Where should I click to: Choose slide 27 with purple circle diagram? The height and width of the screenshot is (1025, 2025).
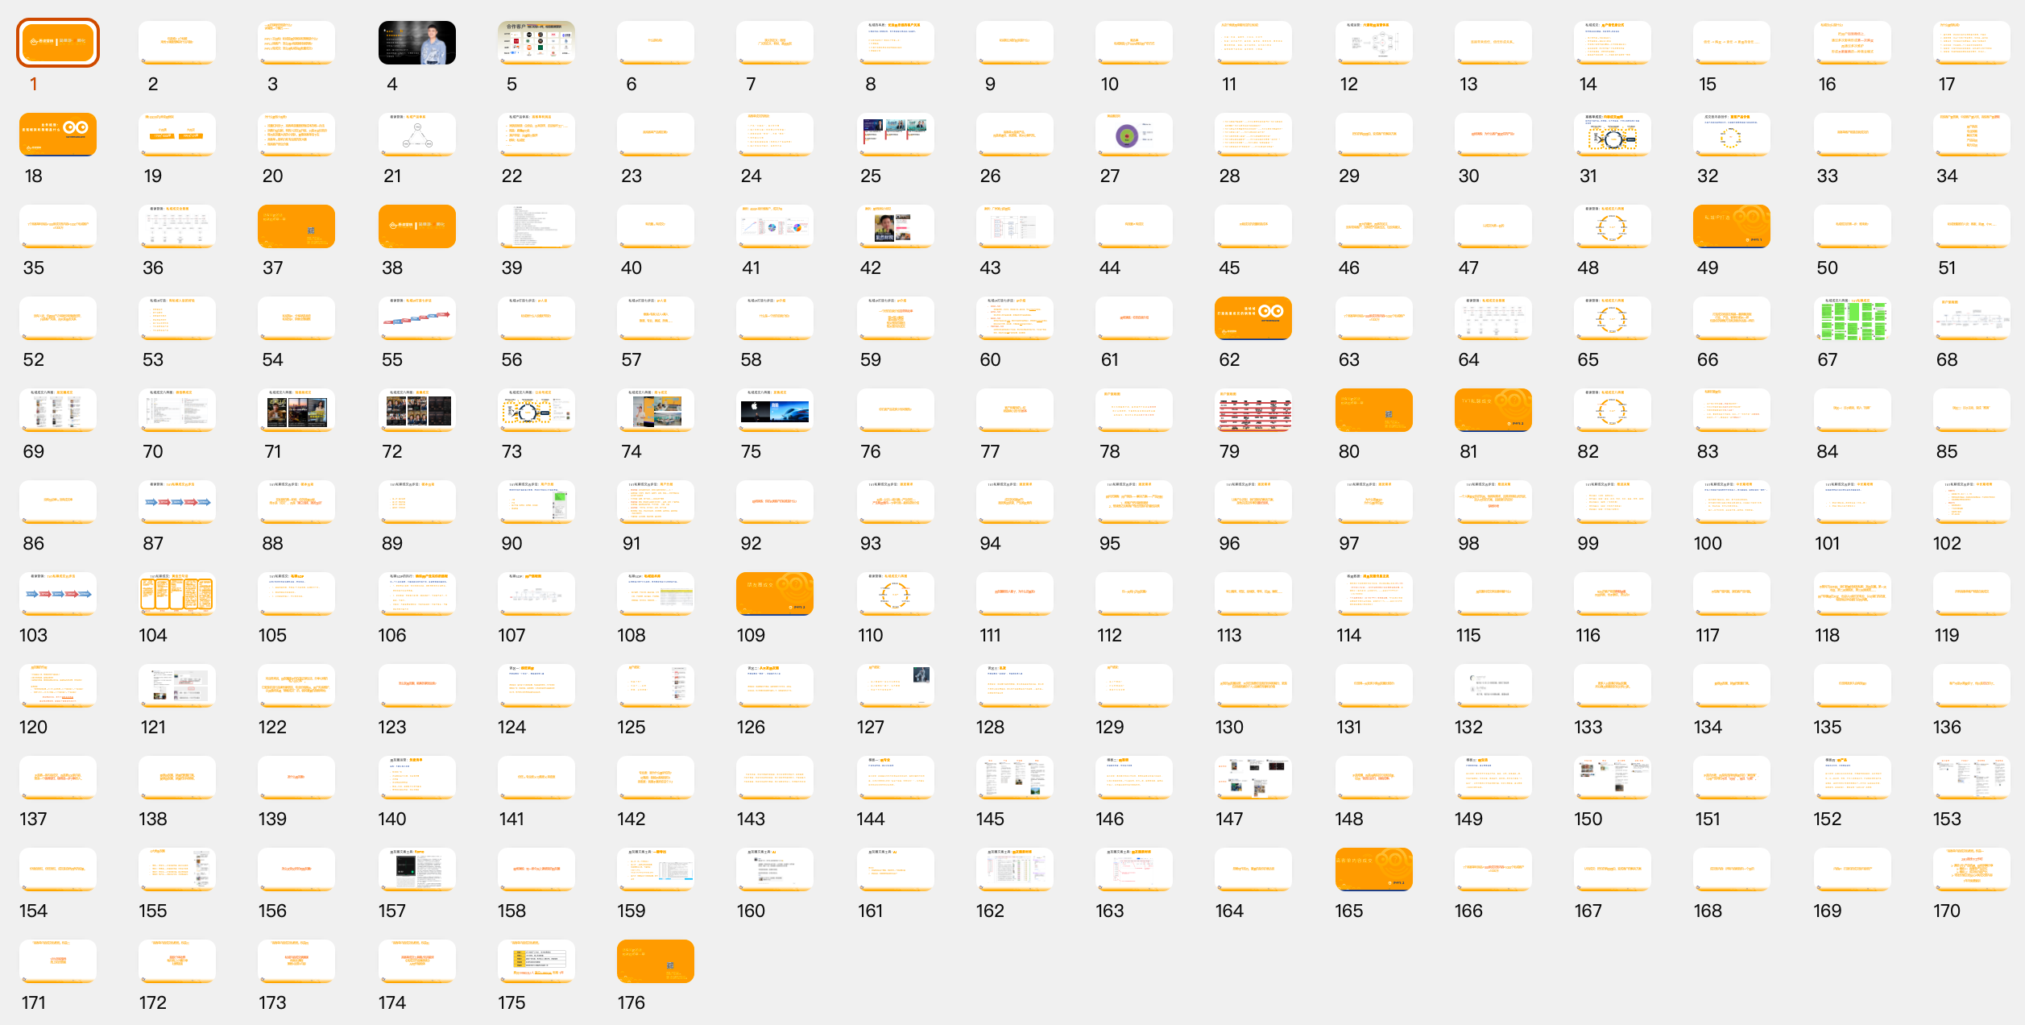(x=1133, y=134)
